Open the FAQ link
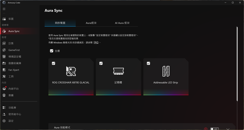The height and width of the screenshot is (130, 244). (96, 42)
